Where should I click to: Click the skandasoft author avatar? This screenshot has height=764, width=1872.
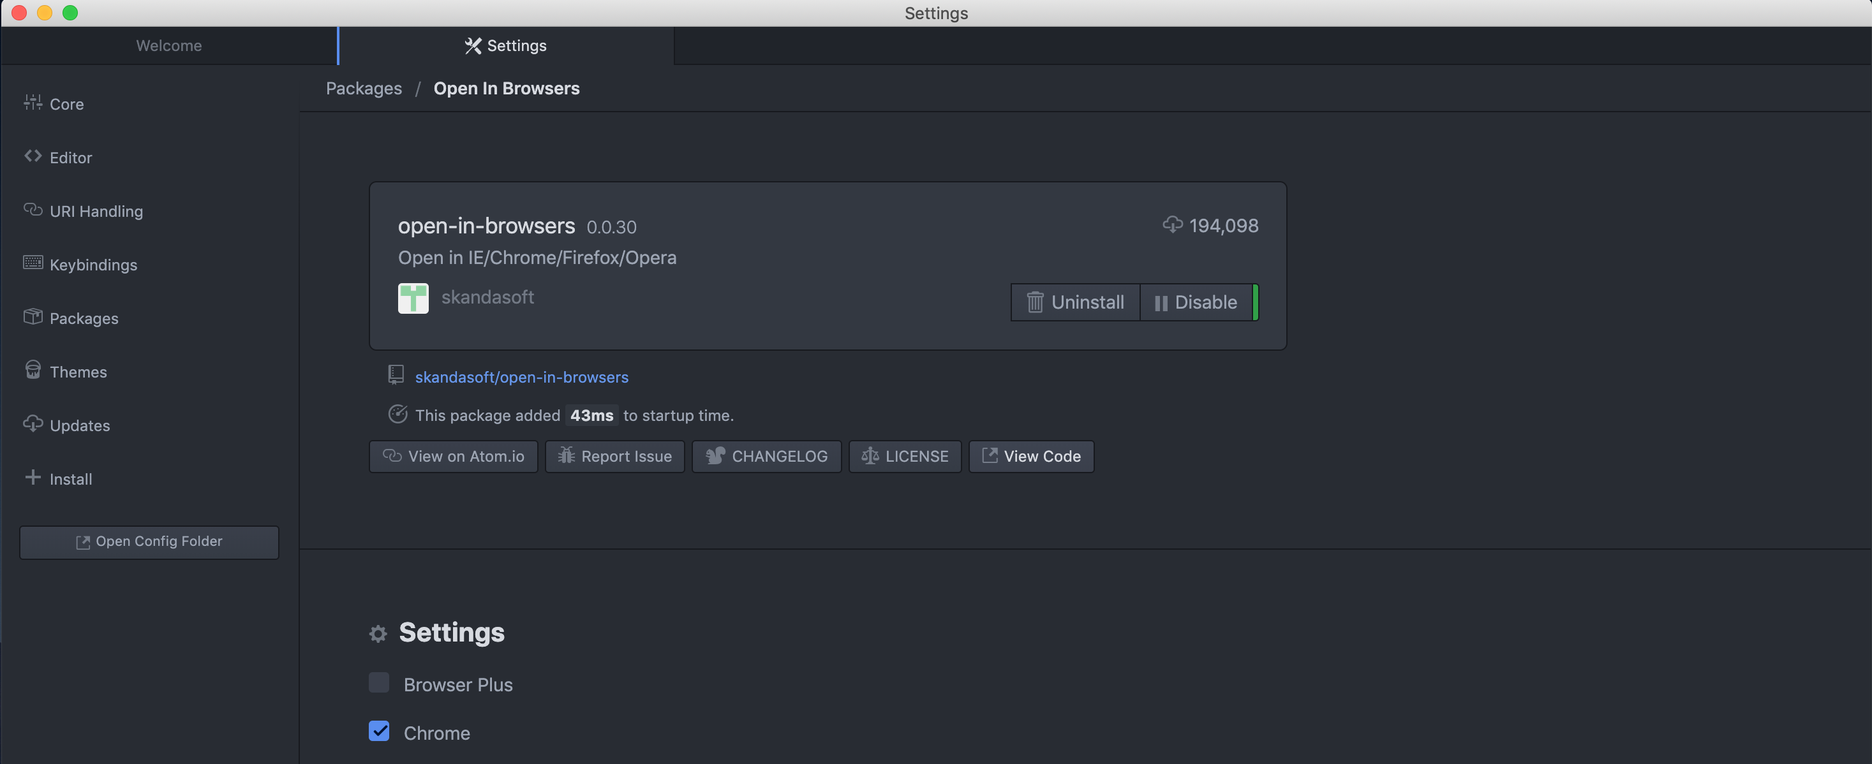pos(413,298)
